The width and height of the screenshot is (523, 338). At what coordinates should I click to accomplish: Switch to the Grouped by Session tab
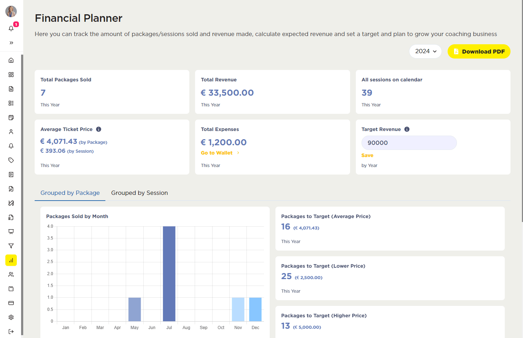pyautogui.click(x=139, y=193)
